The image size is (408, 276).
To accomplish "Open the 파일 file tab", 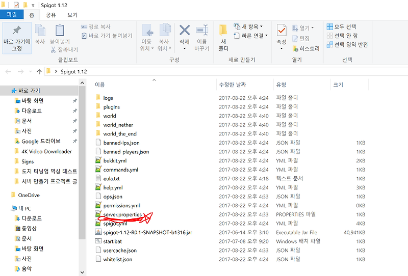I will click(12, 15).
